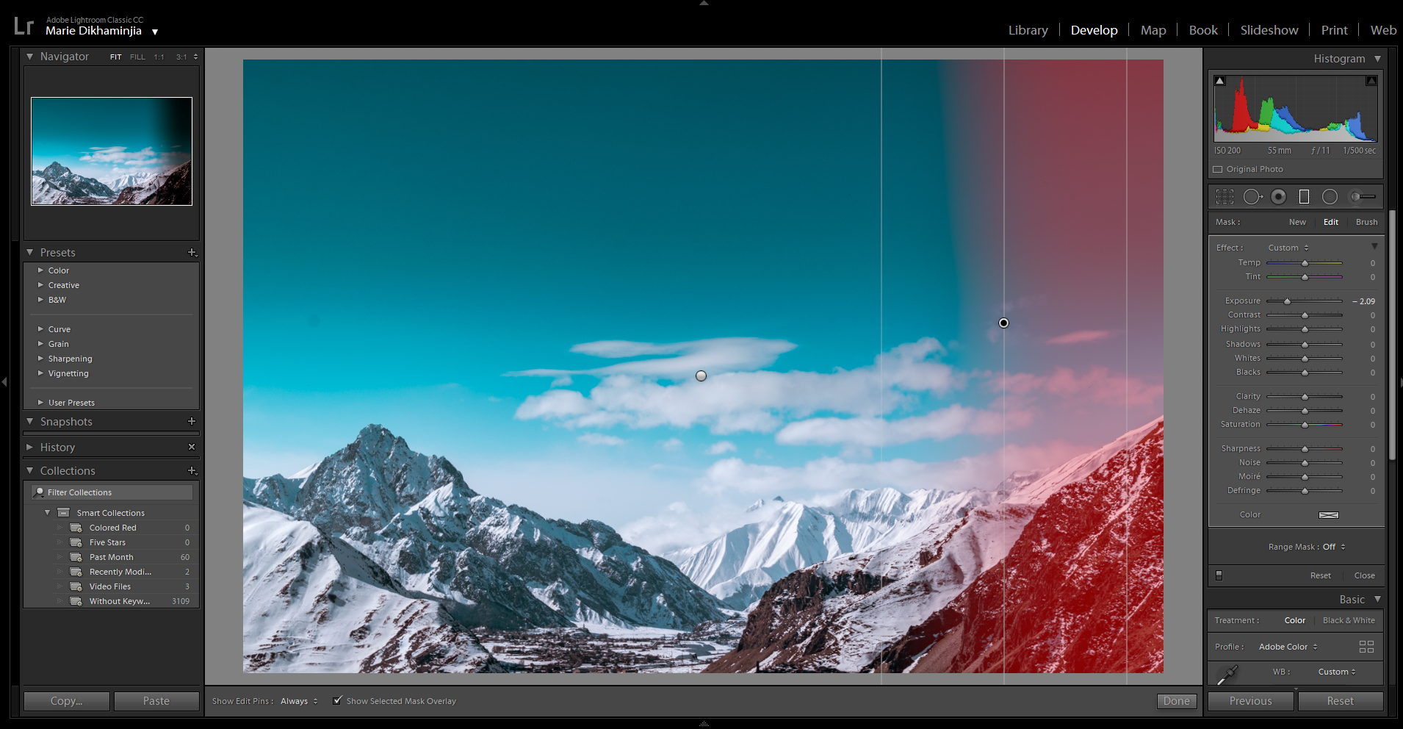Viewport: 1403px width, 729px height.
Task: Expand the History panel
Action: click(x=57, y=447)
